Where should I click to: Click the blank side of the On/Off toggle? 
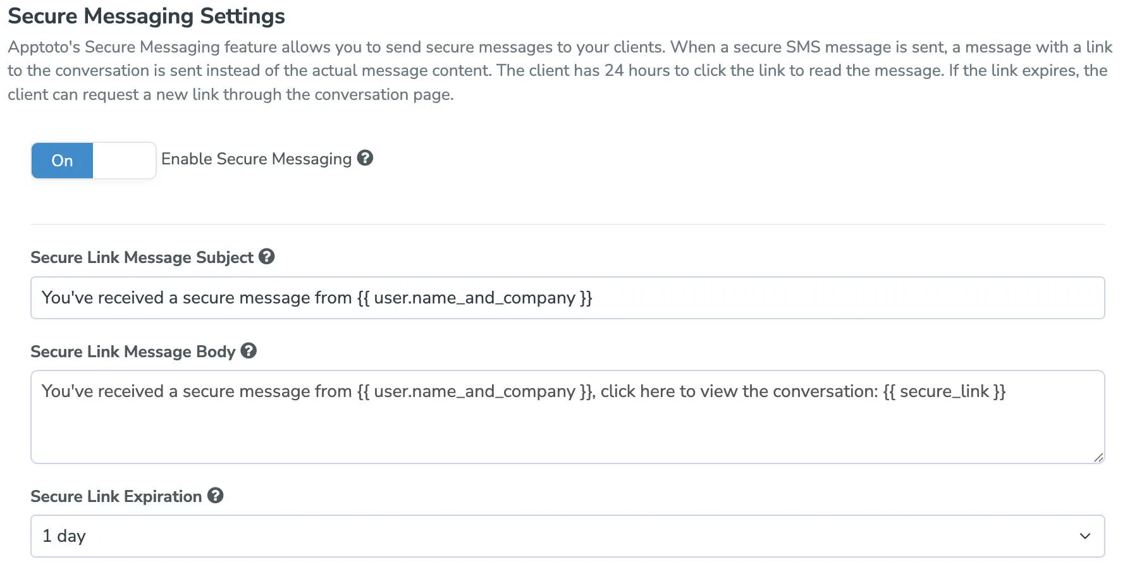pos(124,160)
